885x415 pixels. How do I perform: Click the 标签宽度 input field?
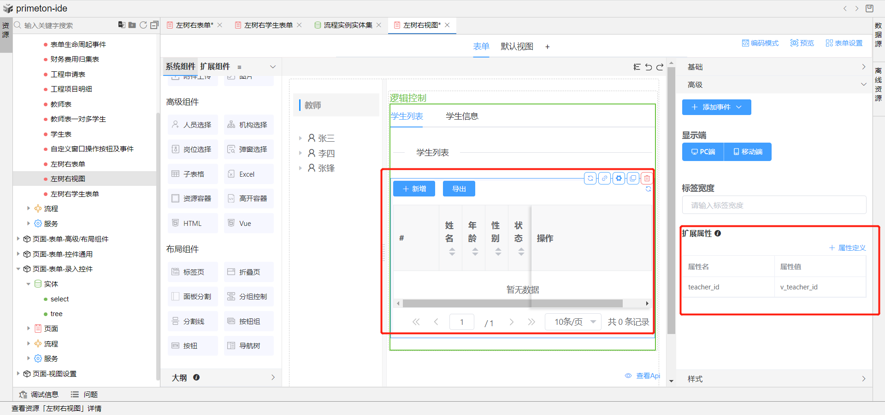click(774, 205)
